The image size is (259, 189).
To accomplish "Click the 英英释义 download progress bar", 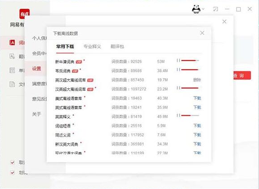I will click(190, 115).
